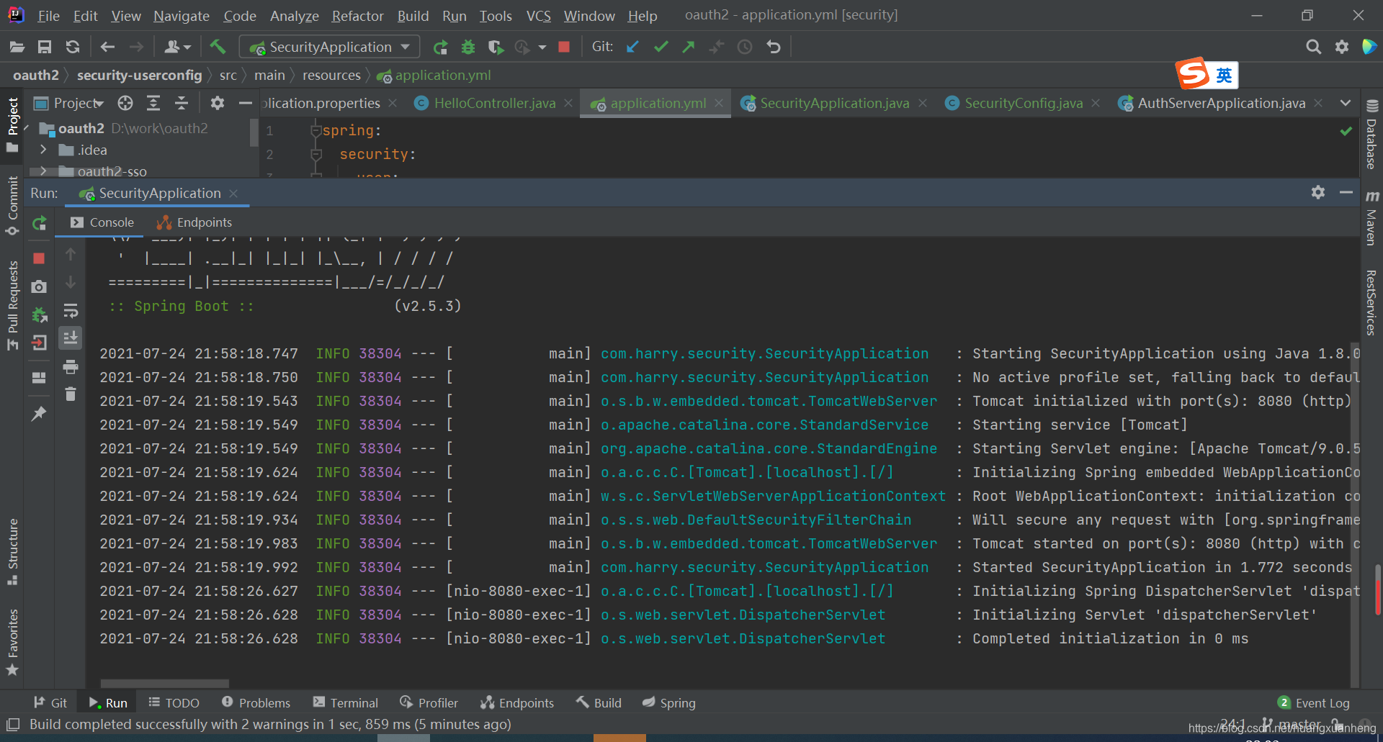Select opened file target icon in Project panel
The height and width of the screenshot is (742, 1383).
[125, 104]
